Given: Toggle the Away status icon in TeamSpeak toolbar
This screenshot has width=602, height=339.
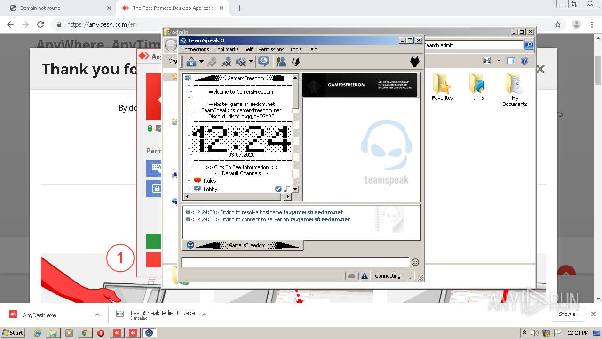Looking at the screenshot, I should pyautogui.click(x=212, y=62).
